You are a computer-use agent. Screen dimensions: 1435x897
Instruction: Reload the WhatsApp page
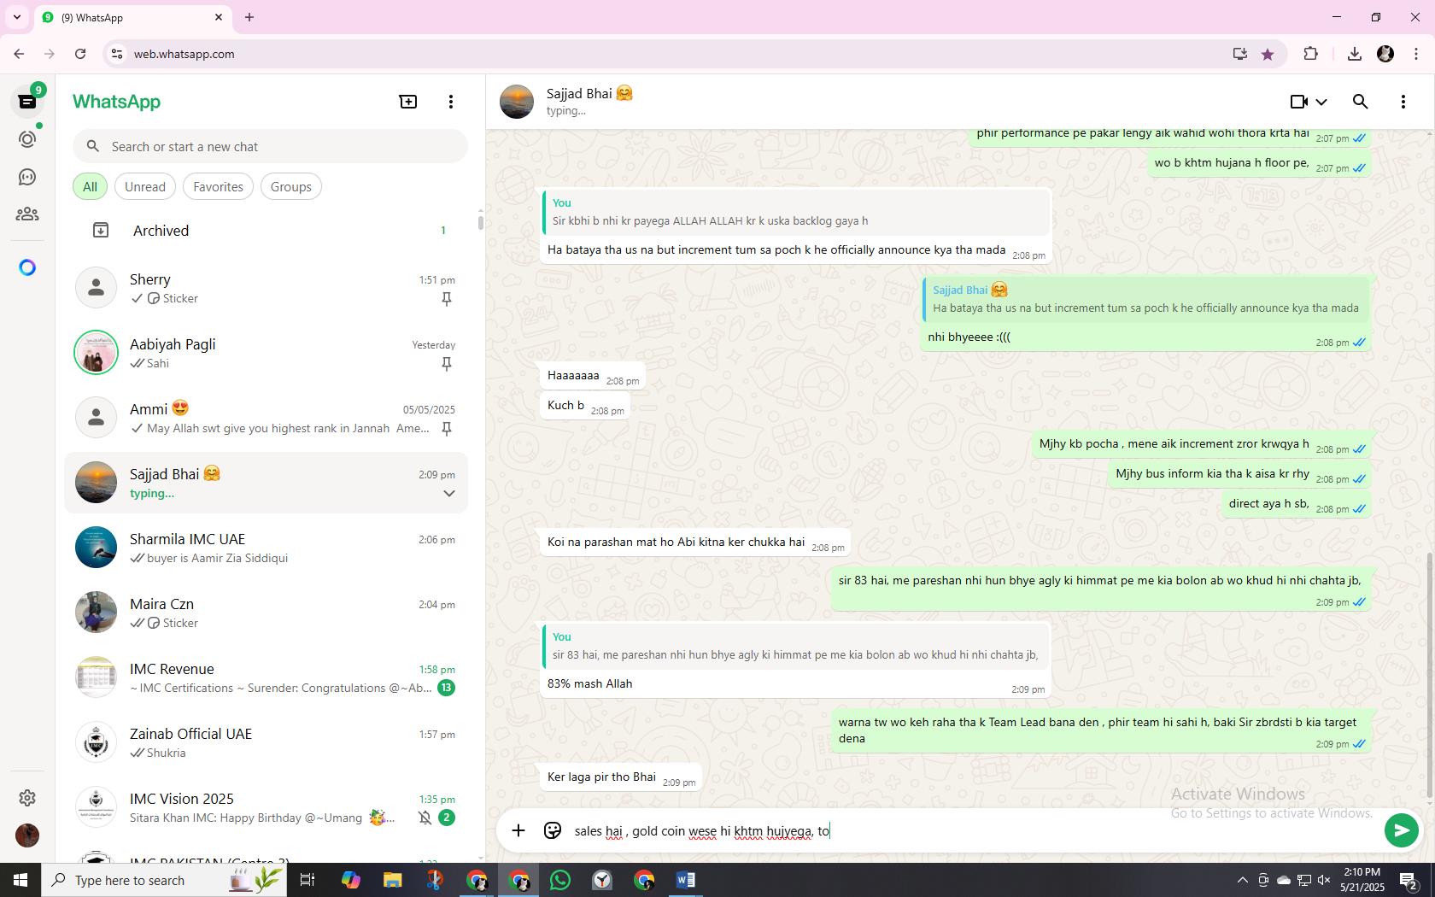click(80, 54)
